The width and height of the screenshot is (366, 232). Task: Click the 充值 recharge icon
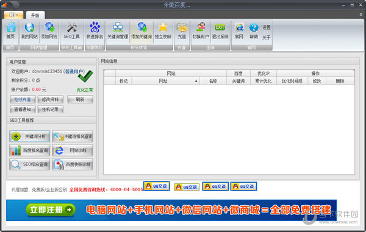(x=182, y=30)
